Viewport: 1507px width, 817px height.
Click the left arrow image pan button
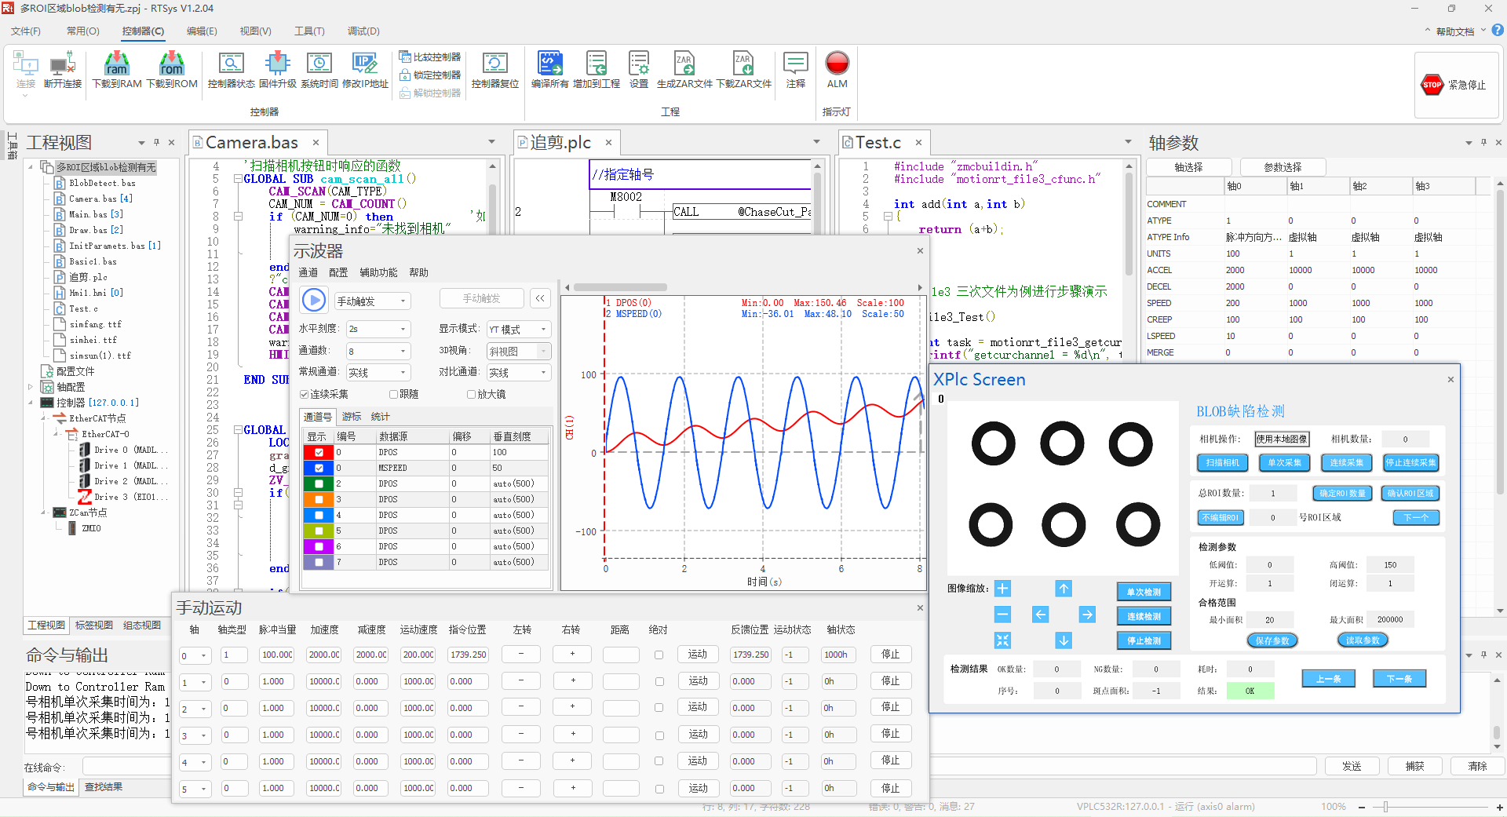click(x=1041, y=615)
